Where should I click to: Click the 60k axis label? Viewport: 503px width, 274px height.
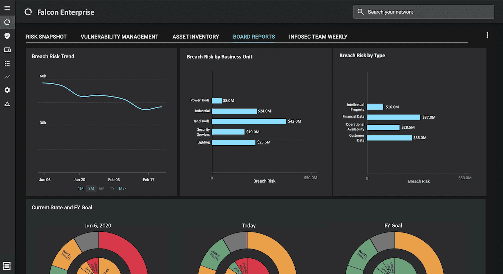pos(43,76)
